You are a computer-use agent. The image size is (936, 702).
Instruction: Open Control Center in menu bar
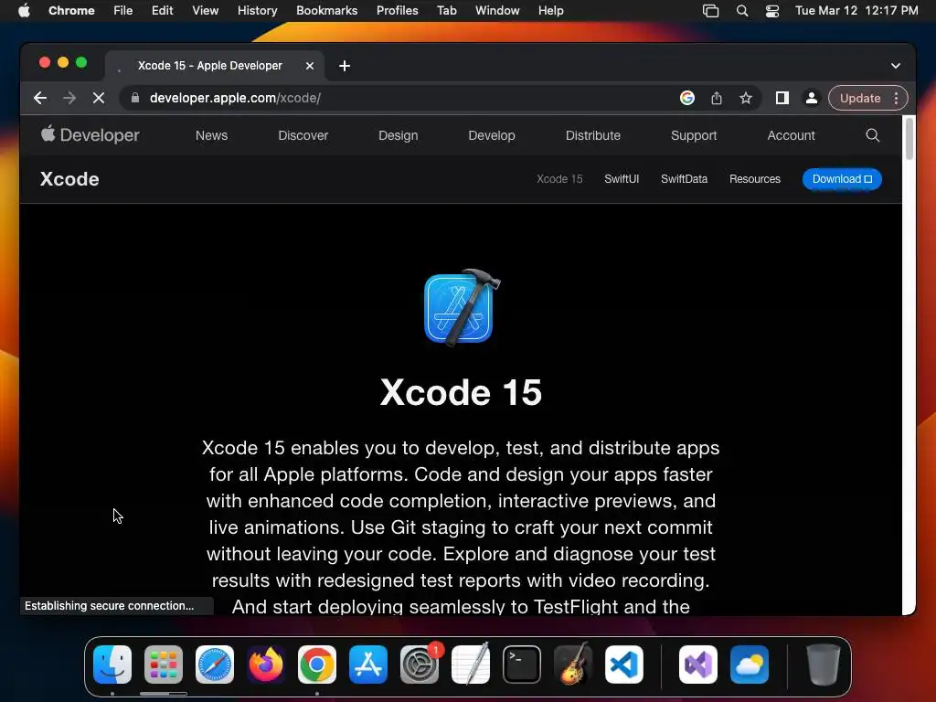coord(772,11)
